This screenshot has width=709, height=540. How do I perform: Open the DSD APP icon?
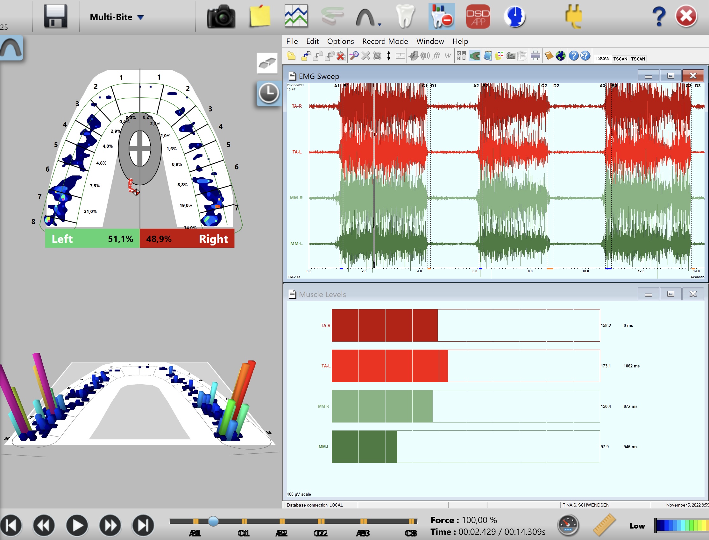click(x=478, y=17)
